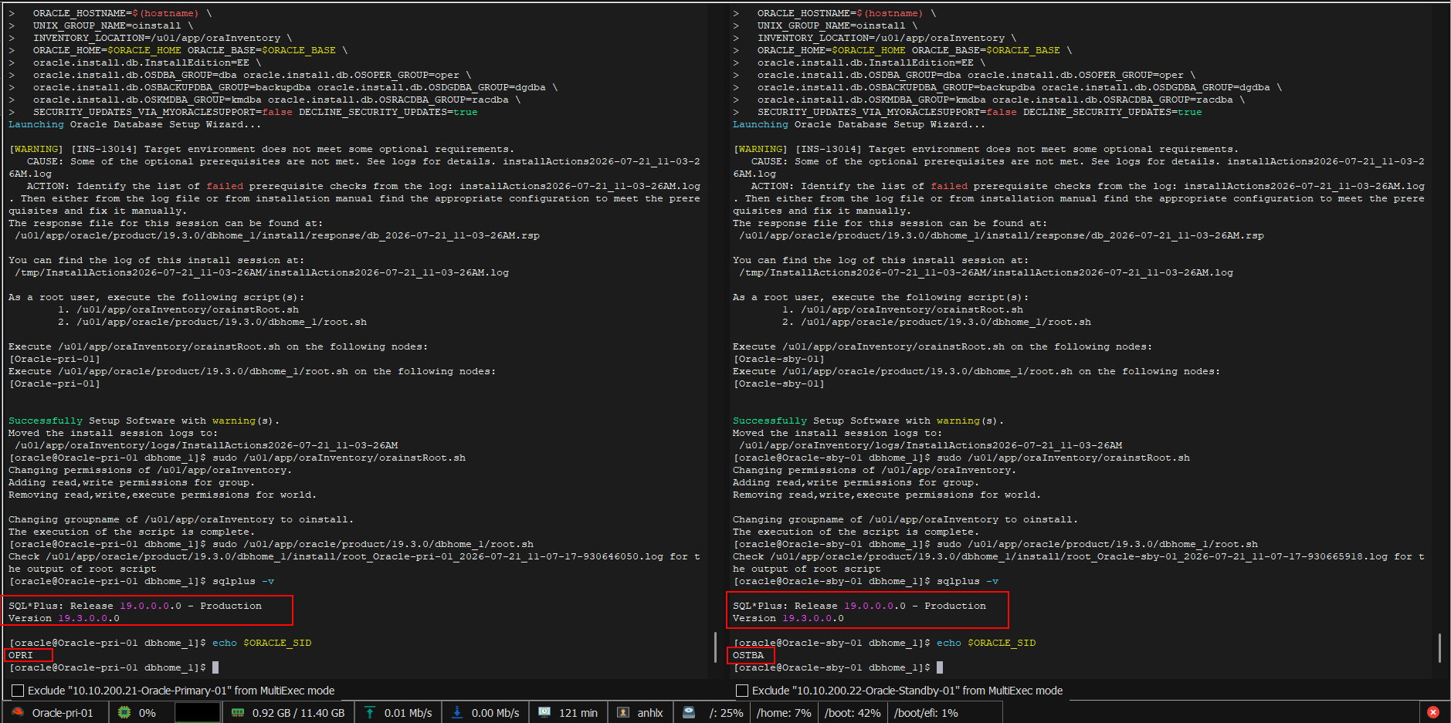Click 'Successfully Setup Software' line in left terminal

point(144,421)
